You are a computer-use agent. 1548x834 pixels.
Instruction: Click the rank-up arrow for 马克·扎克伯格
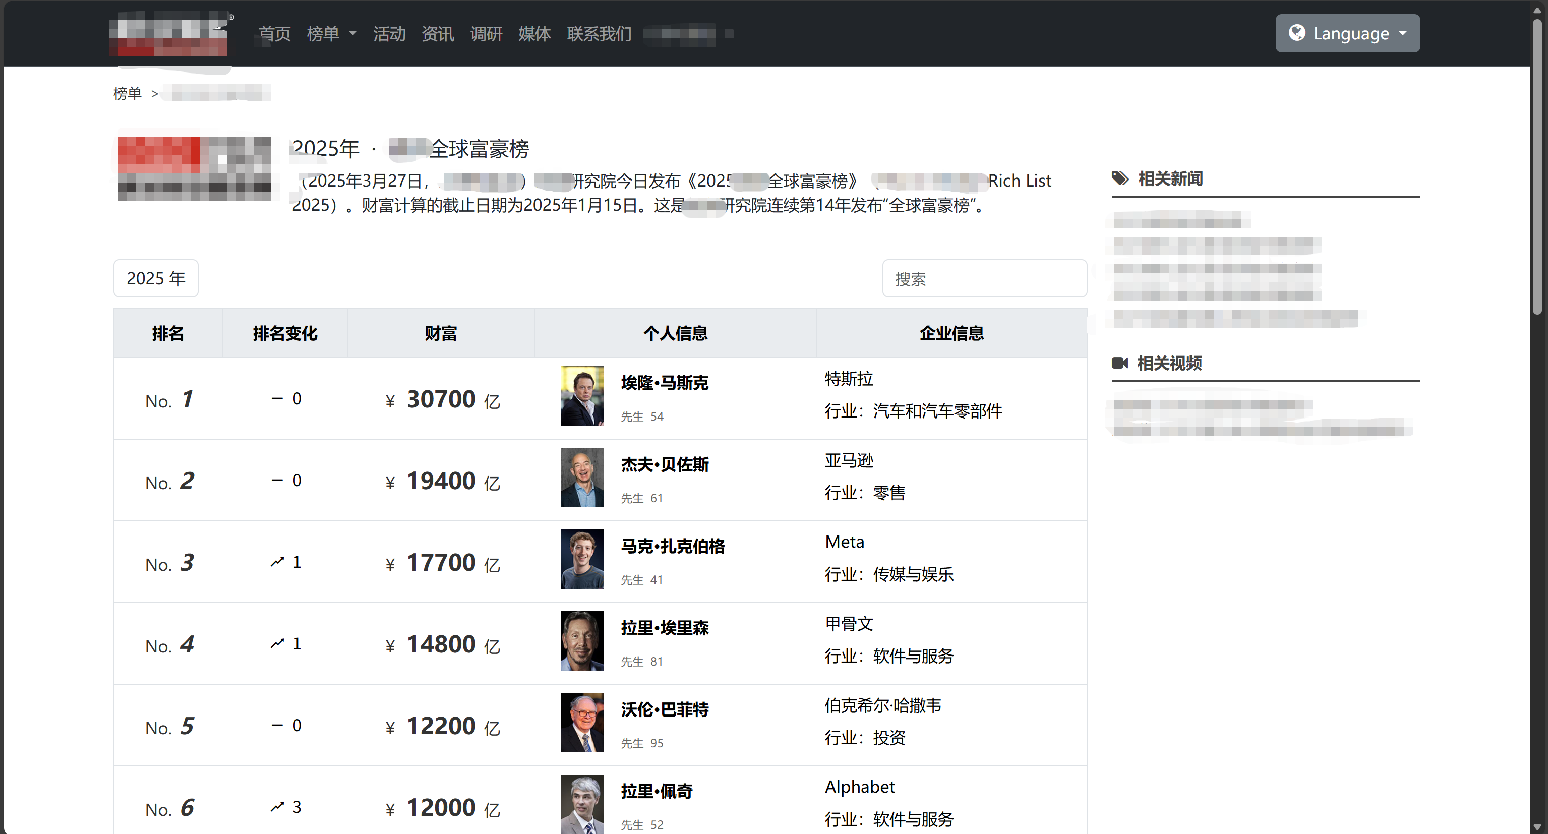tap(277, 562)
